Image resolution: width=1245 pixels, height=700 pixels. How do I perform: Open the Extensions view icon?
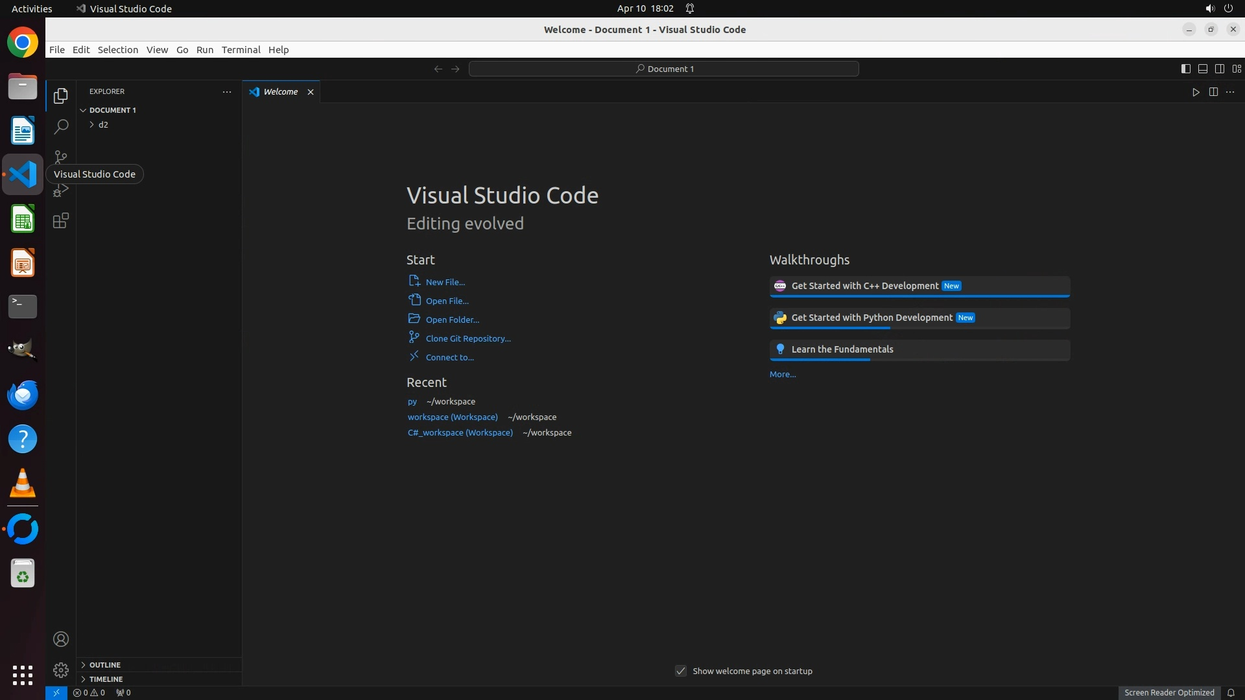pos(61,221)
